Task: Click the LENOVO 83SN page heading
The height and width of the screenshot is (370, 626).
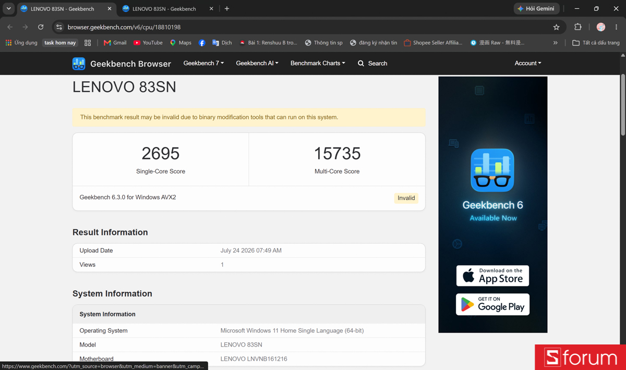Action: click(x=124, y=87)
